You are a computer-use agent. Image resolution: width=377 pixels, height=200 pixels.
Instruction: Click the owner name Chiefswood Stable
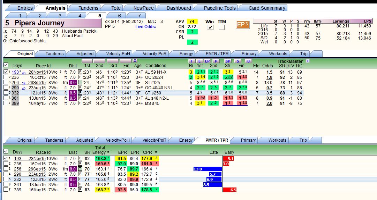(x=28, y=41)
